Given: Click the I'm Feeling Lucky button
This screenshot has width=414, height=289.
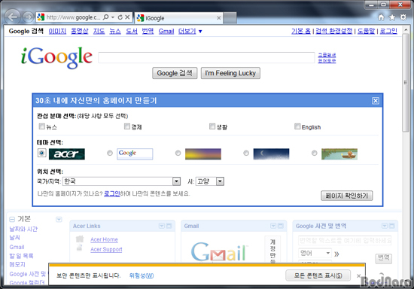Looking at the screenshot, I should 230,73.
